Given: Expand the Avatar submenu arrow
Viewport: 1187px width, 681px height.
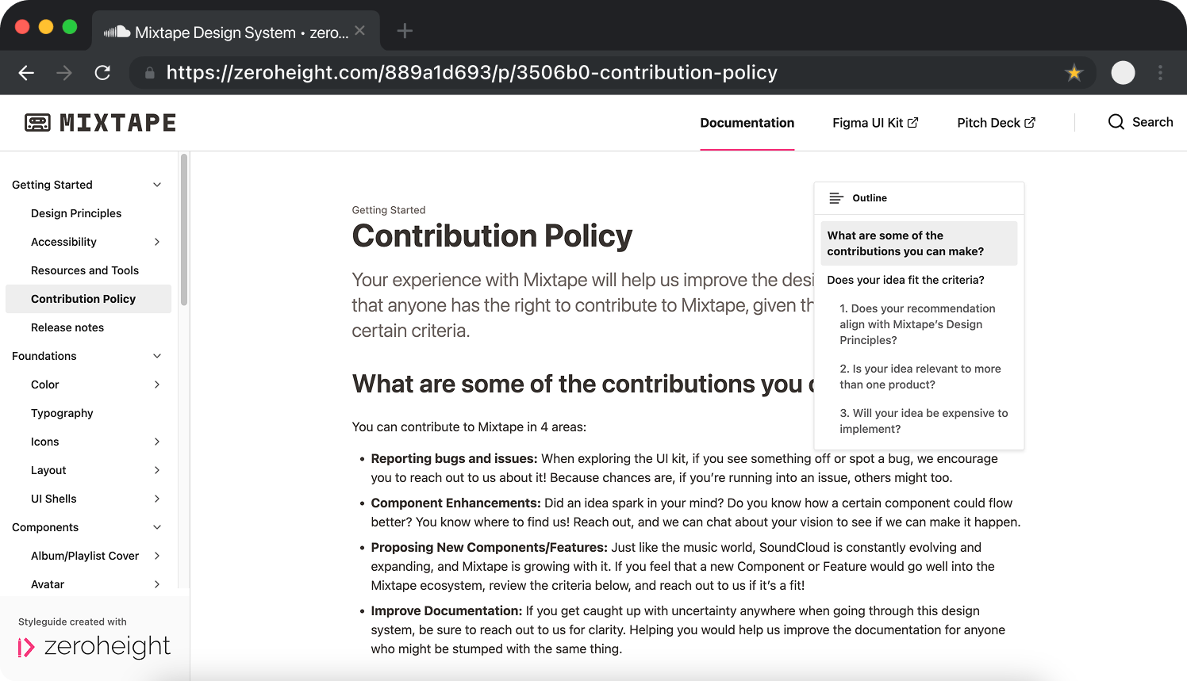Looking at the screenshot, I should coord(157,584).
